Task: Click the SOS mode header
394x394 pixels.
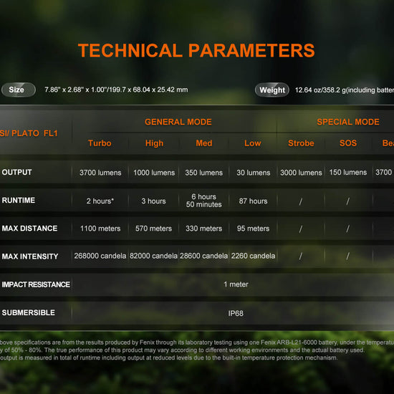Action: click(348, 143)
